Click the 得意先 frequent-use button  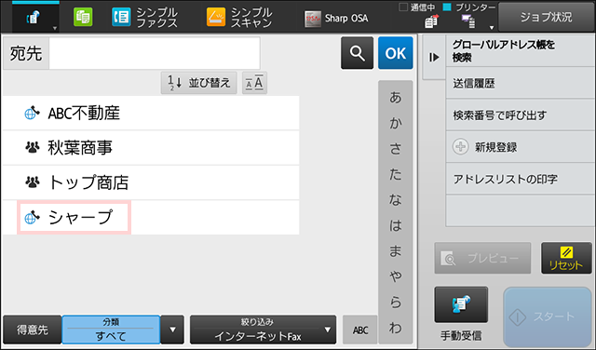(x=33, y=330)
